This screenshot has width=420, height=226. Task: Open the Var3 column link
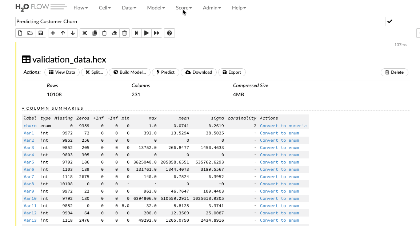click(x=29, y=148)
